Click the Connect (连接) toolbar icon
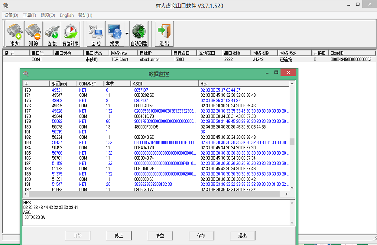Image resolution: width=377 pixels, height=245 pixels. 52,34
